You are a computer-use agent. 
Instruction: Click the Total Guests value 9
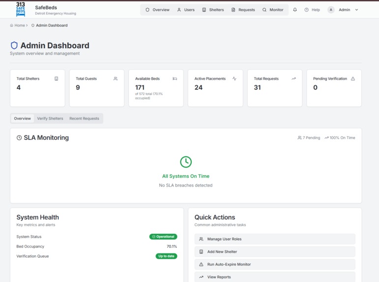pyautogui.click(x=78, y=88)
